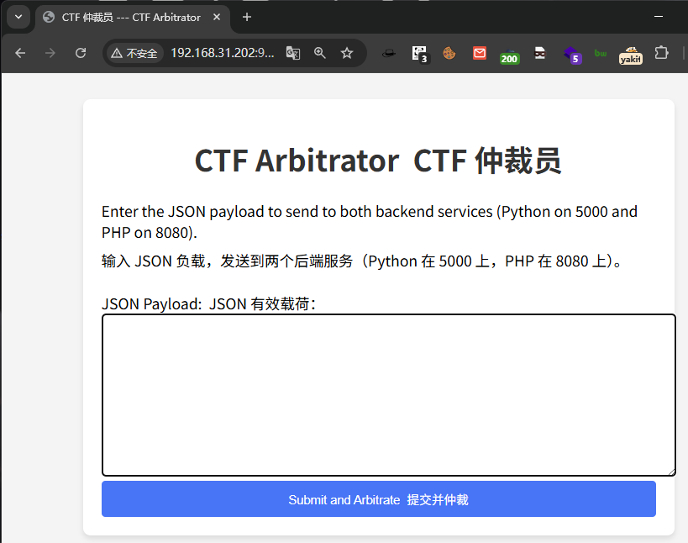Open the cookie editor extension
The width and height of the screenshot is (688, 543).
[449, 53]
